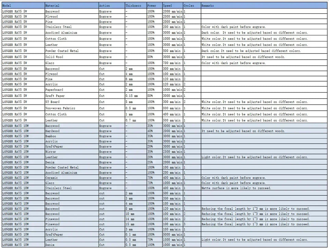Click the 25% power value for Denim
The width and height of the screenshot is (329, 248).
[150, 162]
